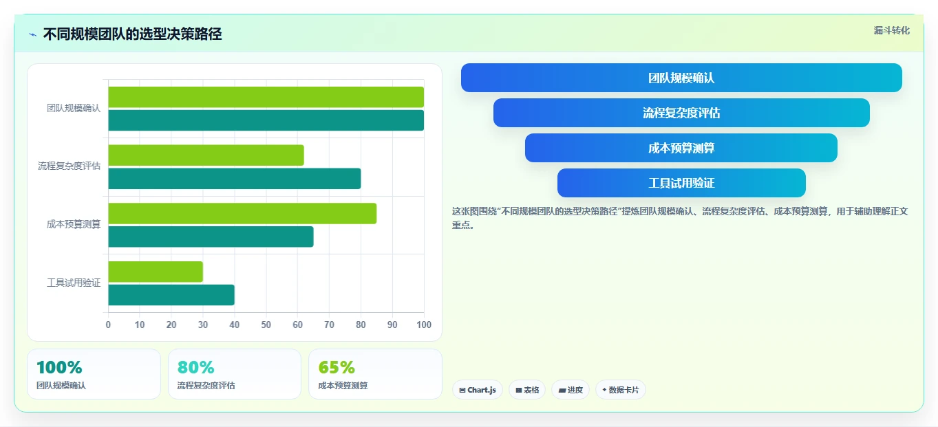Click the teal bar for 团队规模确认
The height and width of the screenshot is (427, 938).
266,120
